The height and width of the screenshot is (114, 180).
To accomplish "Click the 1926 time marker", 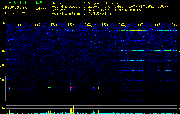I will tap(105, 25).
